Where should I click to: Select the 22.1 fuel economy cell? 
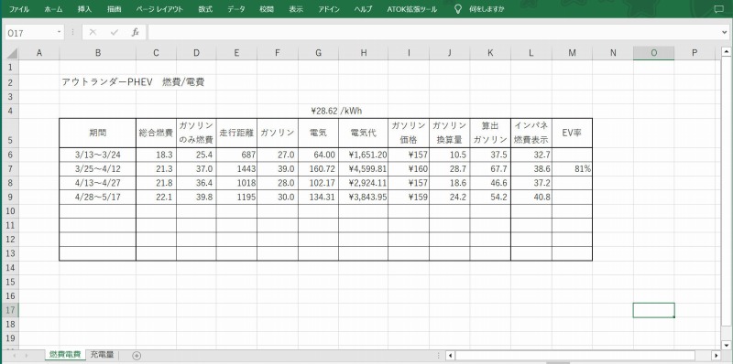pyautogui.click(x=156, y=197)
